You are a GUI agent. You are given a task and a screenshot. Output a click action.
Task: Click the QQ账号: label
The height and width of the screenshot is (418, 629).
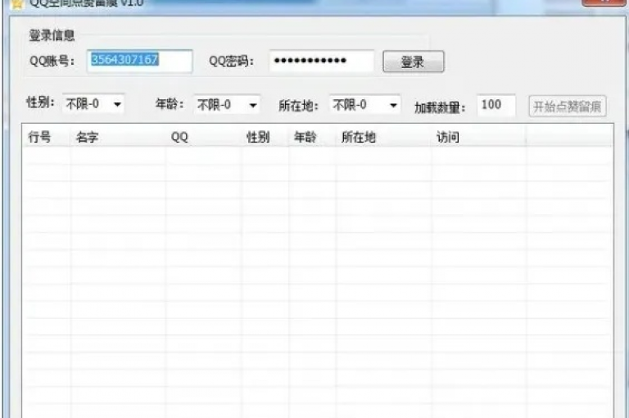(52, 61)
